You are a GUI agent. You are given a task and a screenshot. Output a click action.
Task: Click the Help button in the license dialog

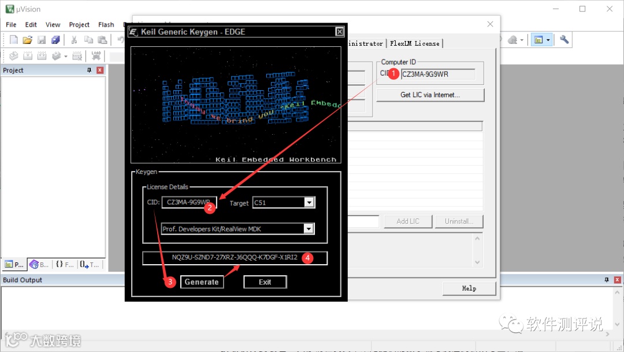coord(469,288)
